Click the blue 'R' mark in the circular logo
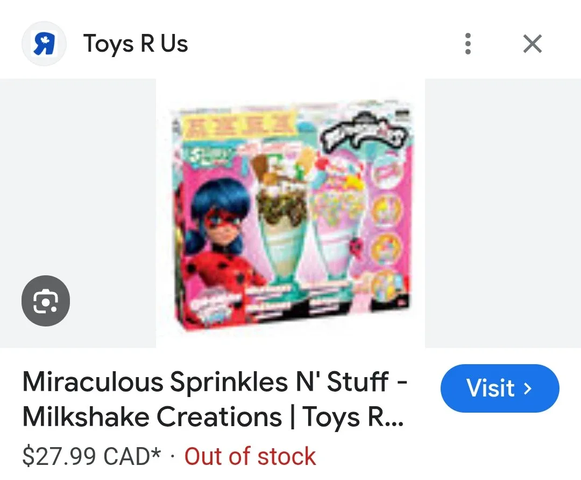 coord(44,43)
